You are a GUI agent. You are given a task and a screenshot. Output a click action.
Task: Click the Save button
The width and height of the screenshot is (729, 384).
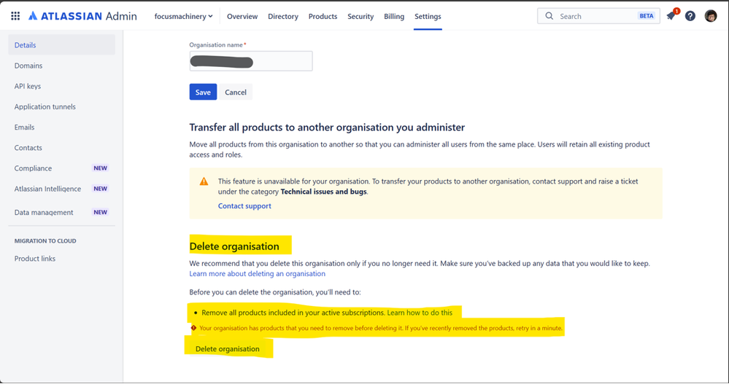(x=203, y=92)
